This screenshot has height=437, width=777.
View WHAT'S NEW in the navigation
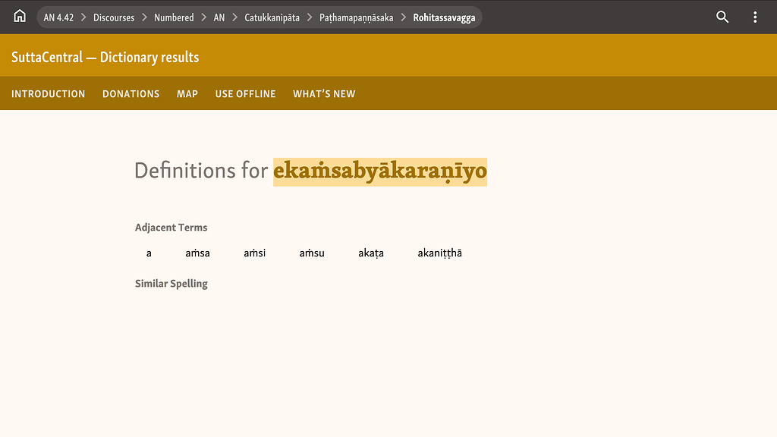click(x=324, y=93)
